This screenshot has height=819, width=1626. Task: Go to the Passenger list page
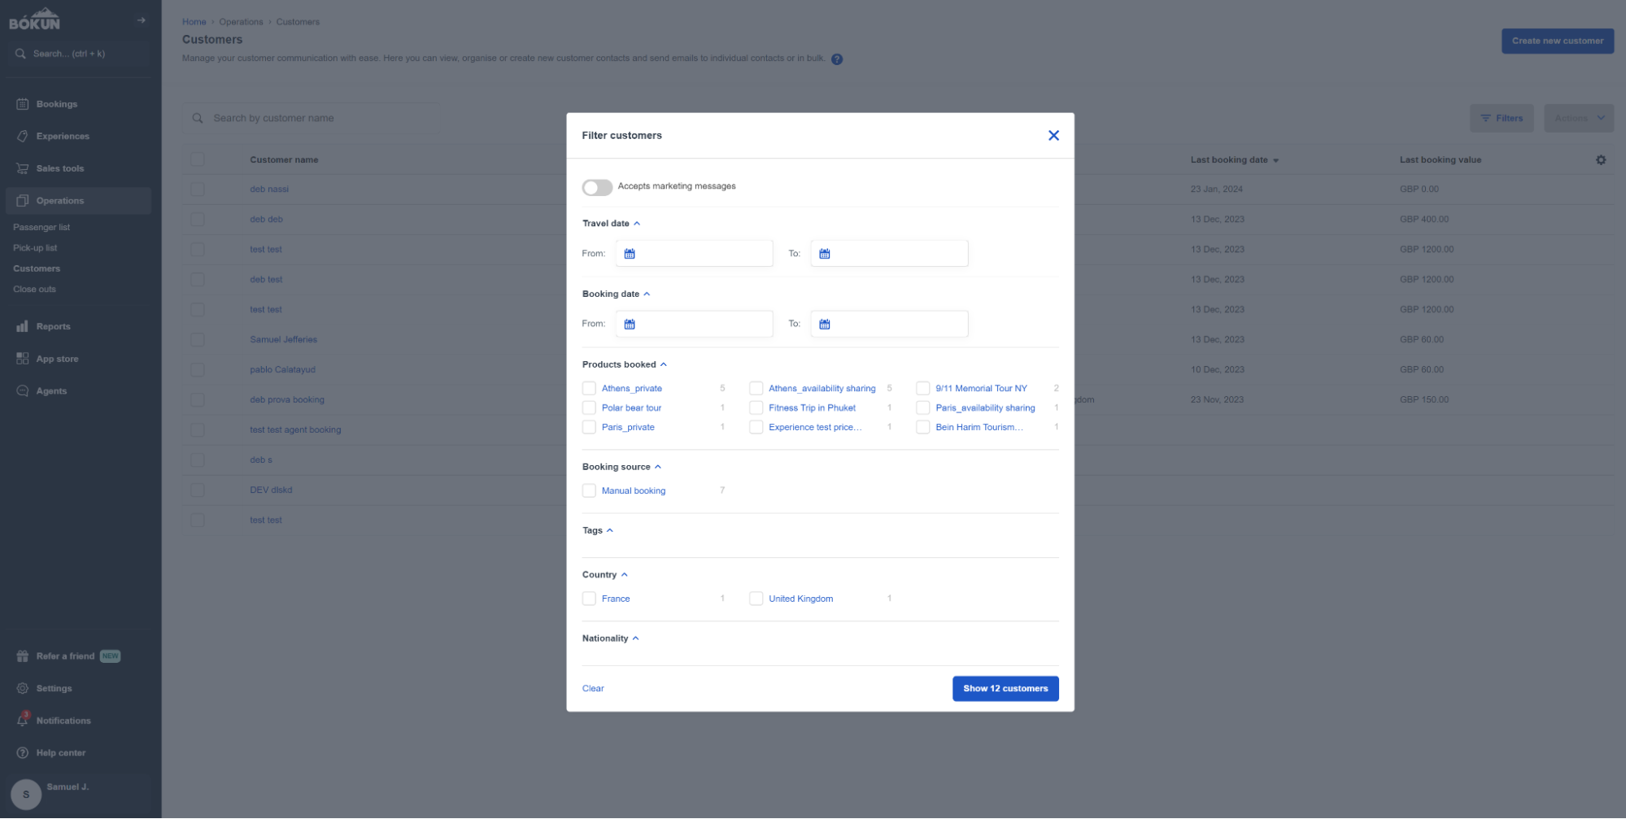point(41,227)
